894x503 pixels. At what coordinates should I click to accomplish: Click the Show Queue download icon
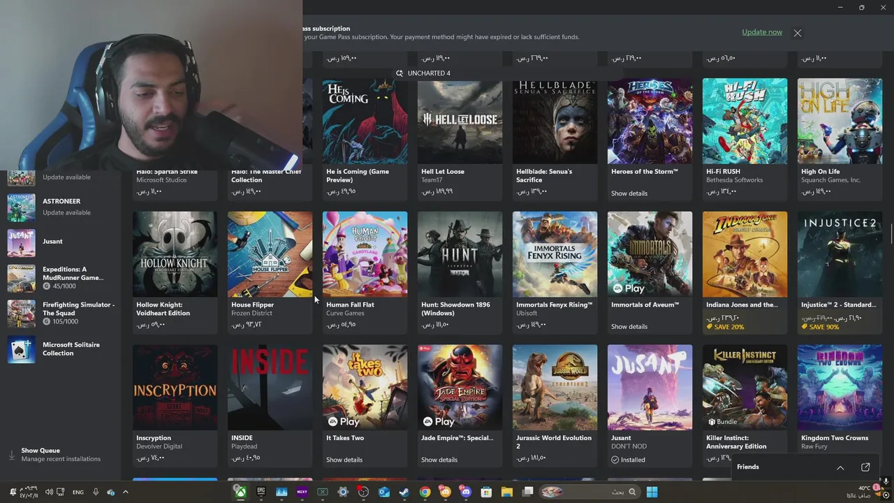11,455
